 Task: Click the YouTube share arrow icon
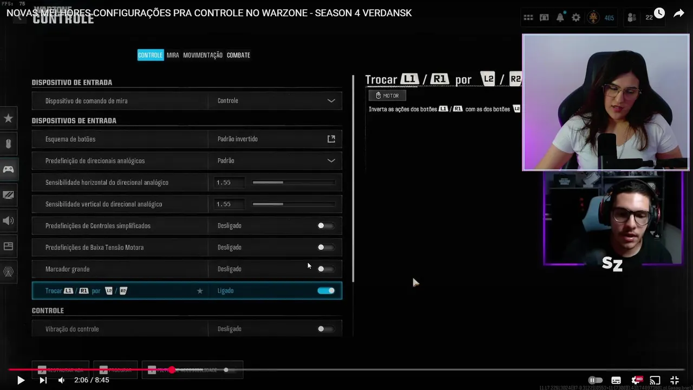point(679,14)
